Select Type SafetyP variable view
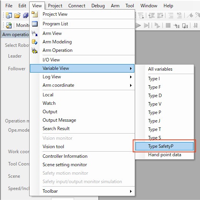The image size is (200, 200). (164, 146)
